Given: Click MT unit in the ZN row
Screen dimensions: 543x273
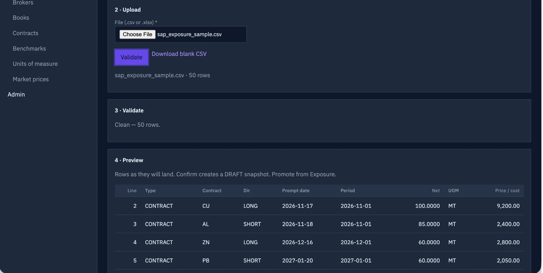Looking at the screenshot, I should tap(452, 242).
